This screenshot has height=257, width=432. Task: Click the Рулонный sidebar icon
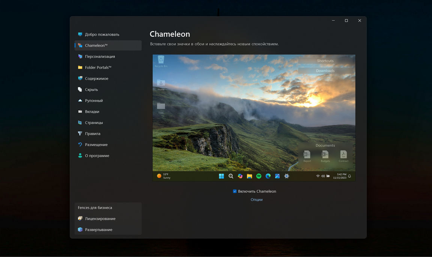(80, 101)
